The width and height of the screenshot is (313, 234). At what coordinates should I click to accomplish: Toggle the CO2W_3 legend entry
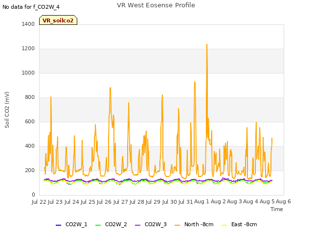pyautogui.click(x=151, y=224)
